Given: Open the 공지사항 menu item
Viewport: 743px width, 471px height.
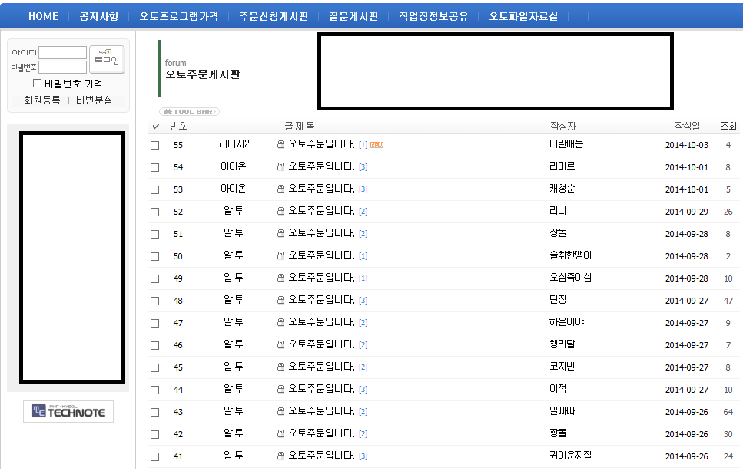Looking at the screenshot, I should tap(99, 16).
